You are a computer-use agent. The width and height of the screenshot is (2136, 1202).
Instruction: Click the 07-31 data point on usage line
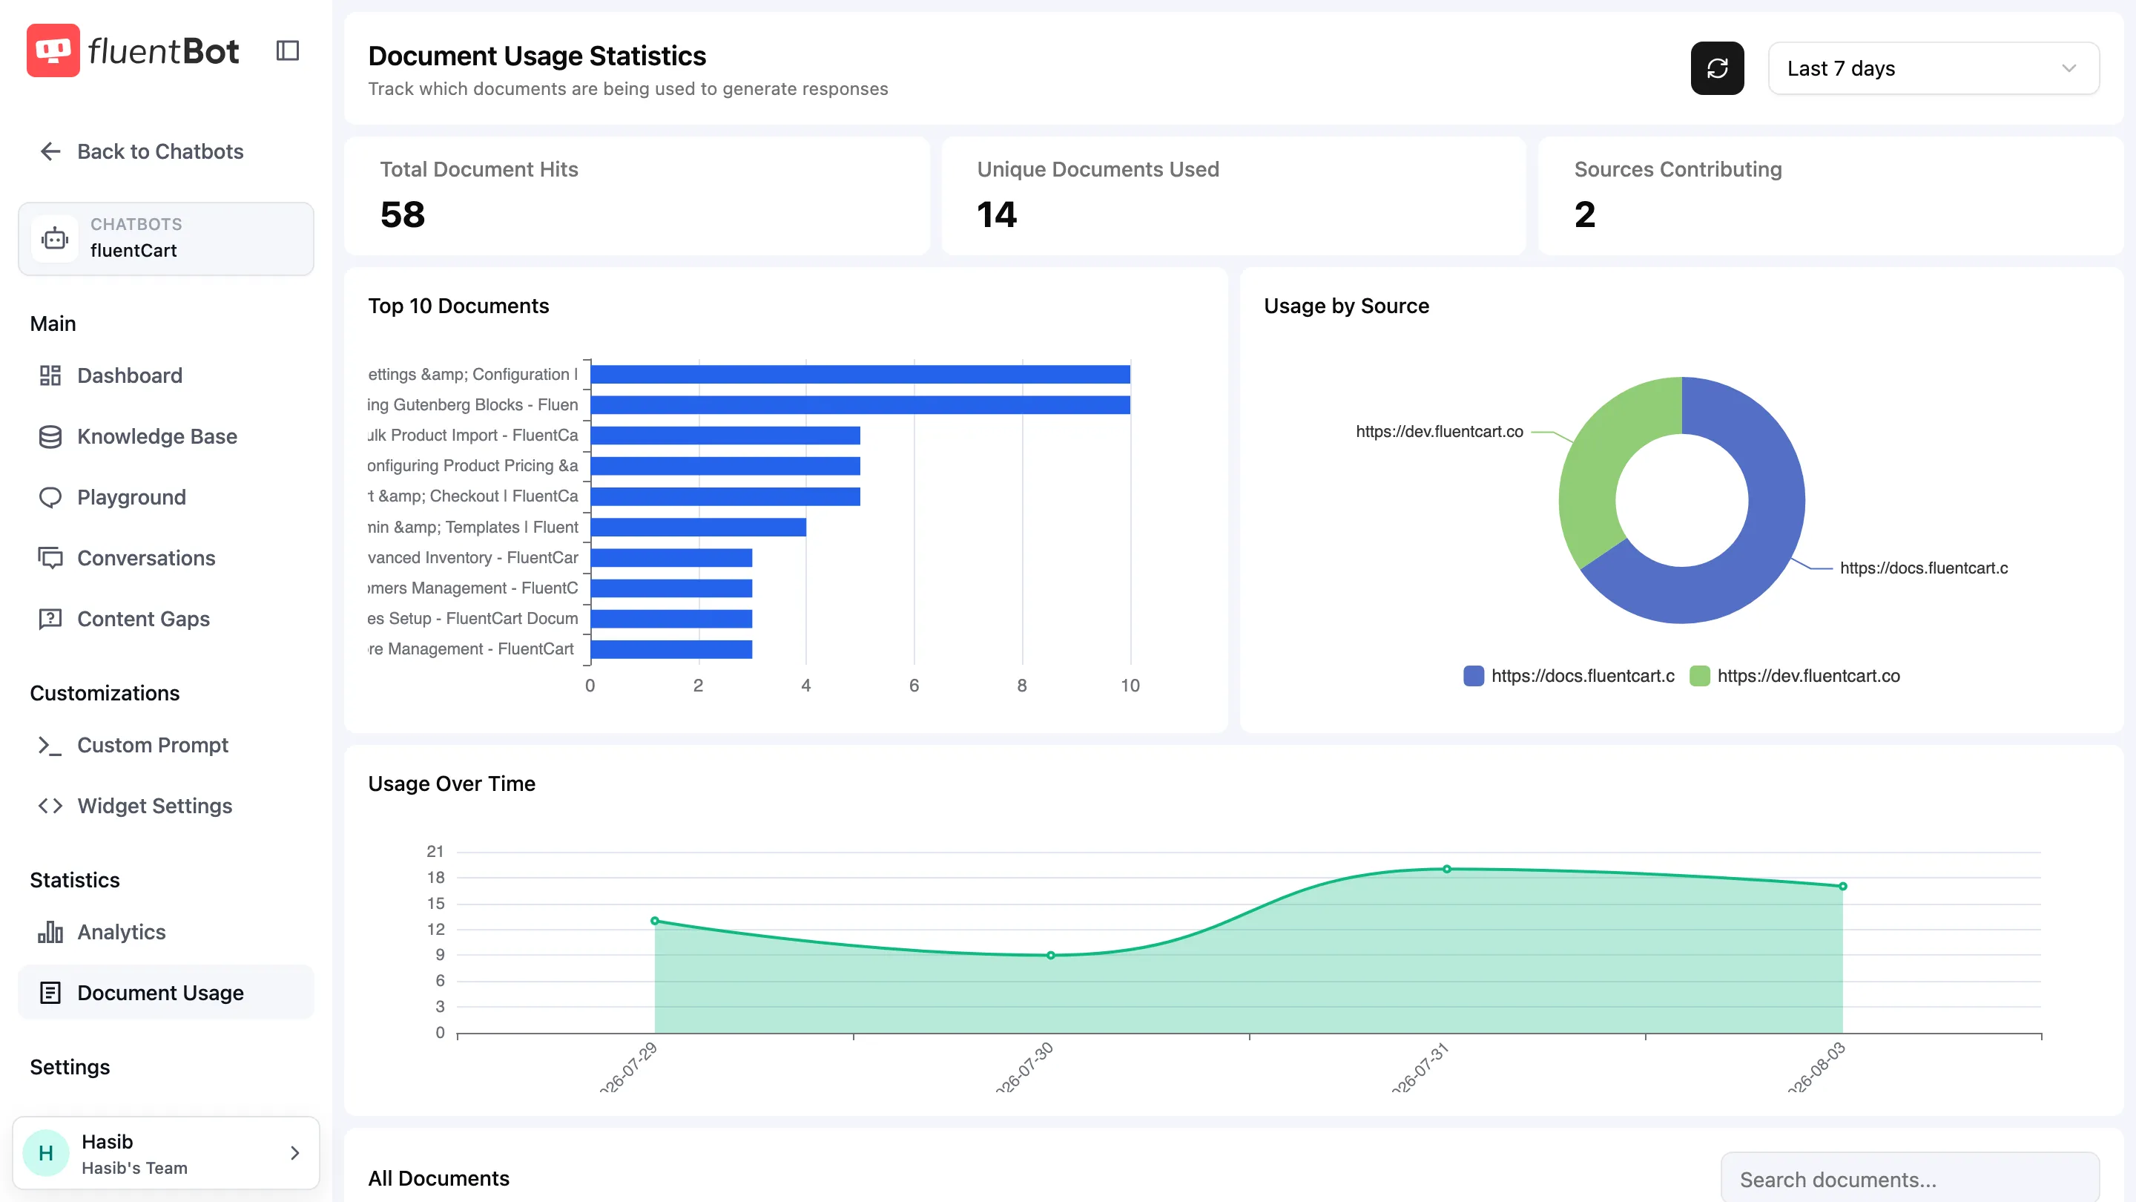pos(1446,869)
